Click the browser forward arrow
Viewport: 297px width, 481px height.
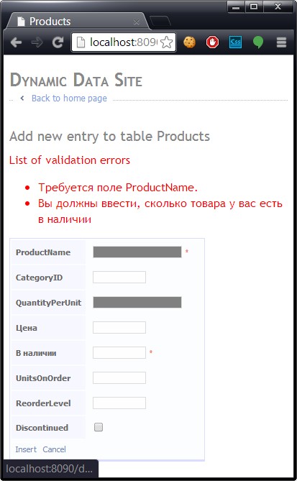click(x=37, y=42)
